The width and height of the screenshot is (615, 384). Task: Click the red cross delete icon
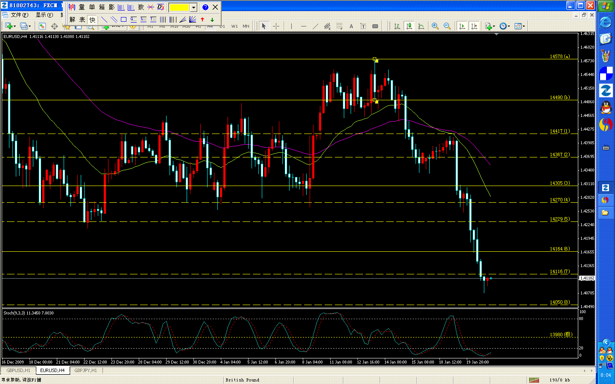pos(151,7)
